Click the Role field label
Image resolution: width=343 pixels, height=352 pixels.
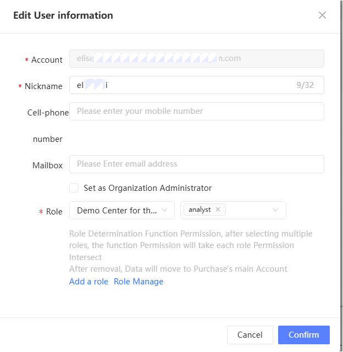54,212
